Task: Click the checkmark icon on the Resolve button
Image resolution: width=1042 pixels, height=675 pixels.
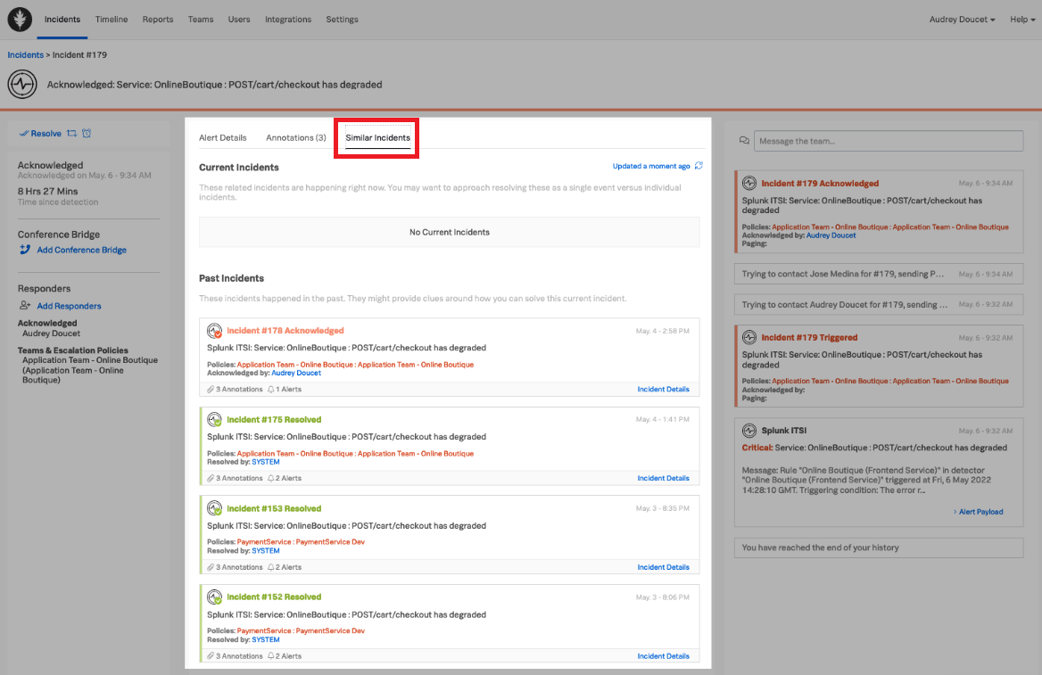Action: (24, 134)
